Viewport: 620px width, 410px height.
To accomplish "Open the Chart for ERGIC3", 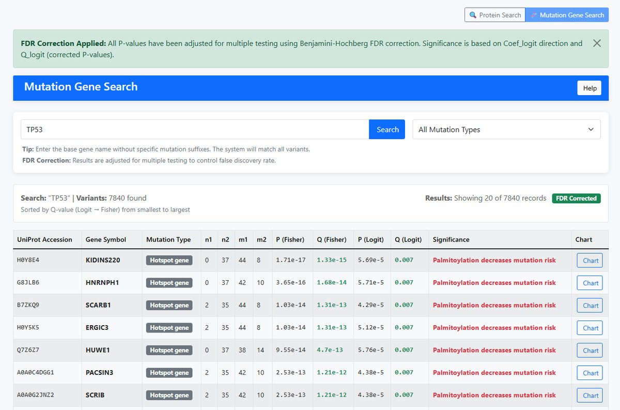I will [x=589, y=327].
